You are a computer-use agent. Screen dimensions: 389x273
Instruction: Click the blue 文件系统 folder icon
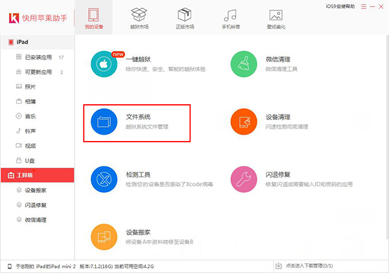point(104,122)
